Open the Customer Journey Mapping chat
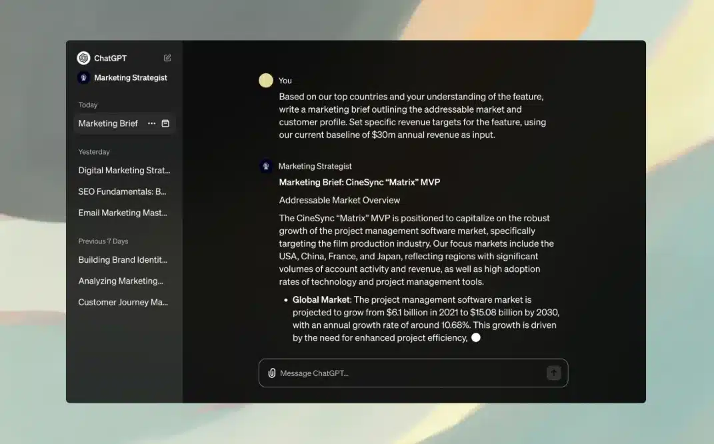The image size is (714, 444). coord(123,303)
